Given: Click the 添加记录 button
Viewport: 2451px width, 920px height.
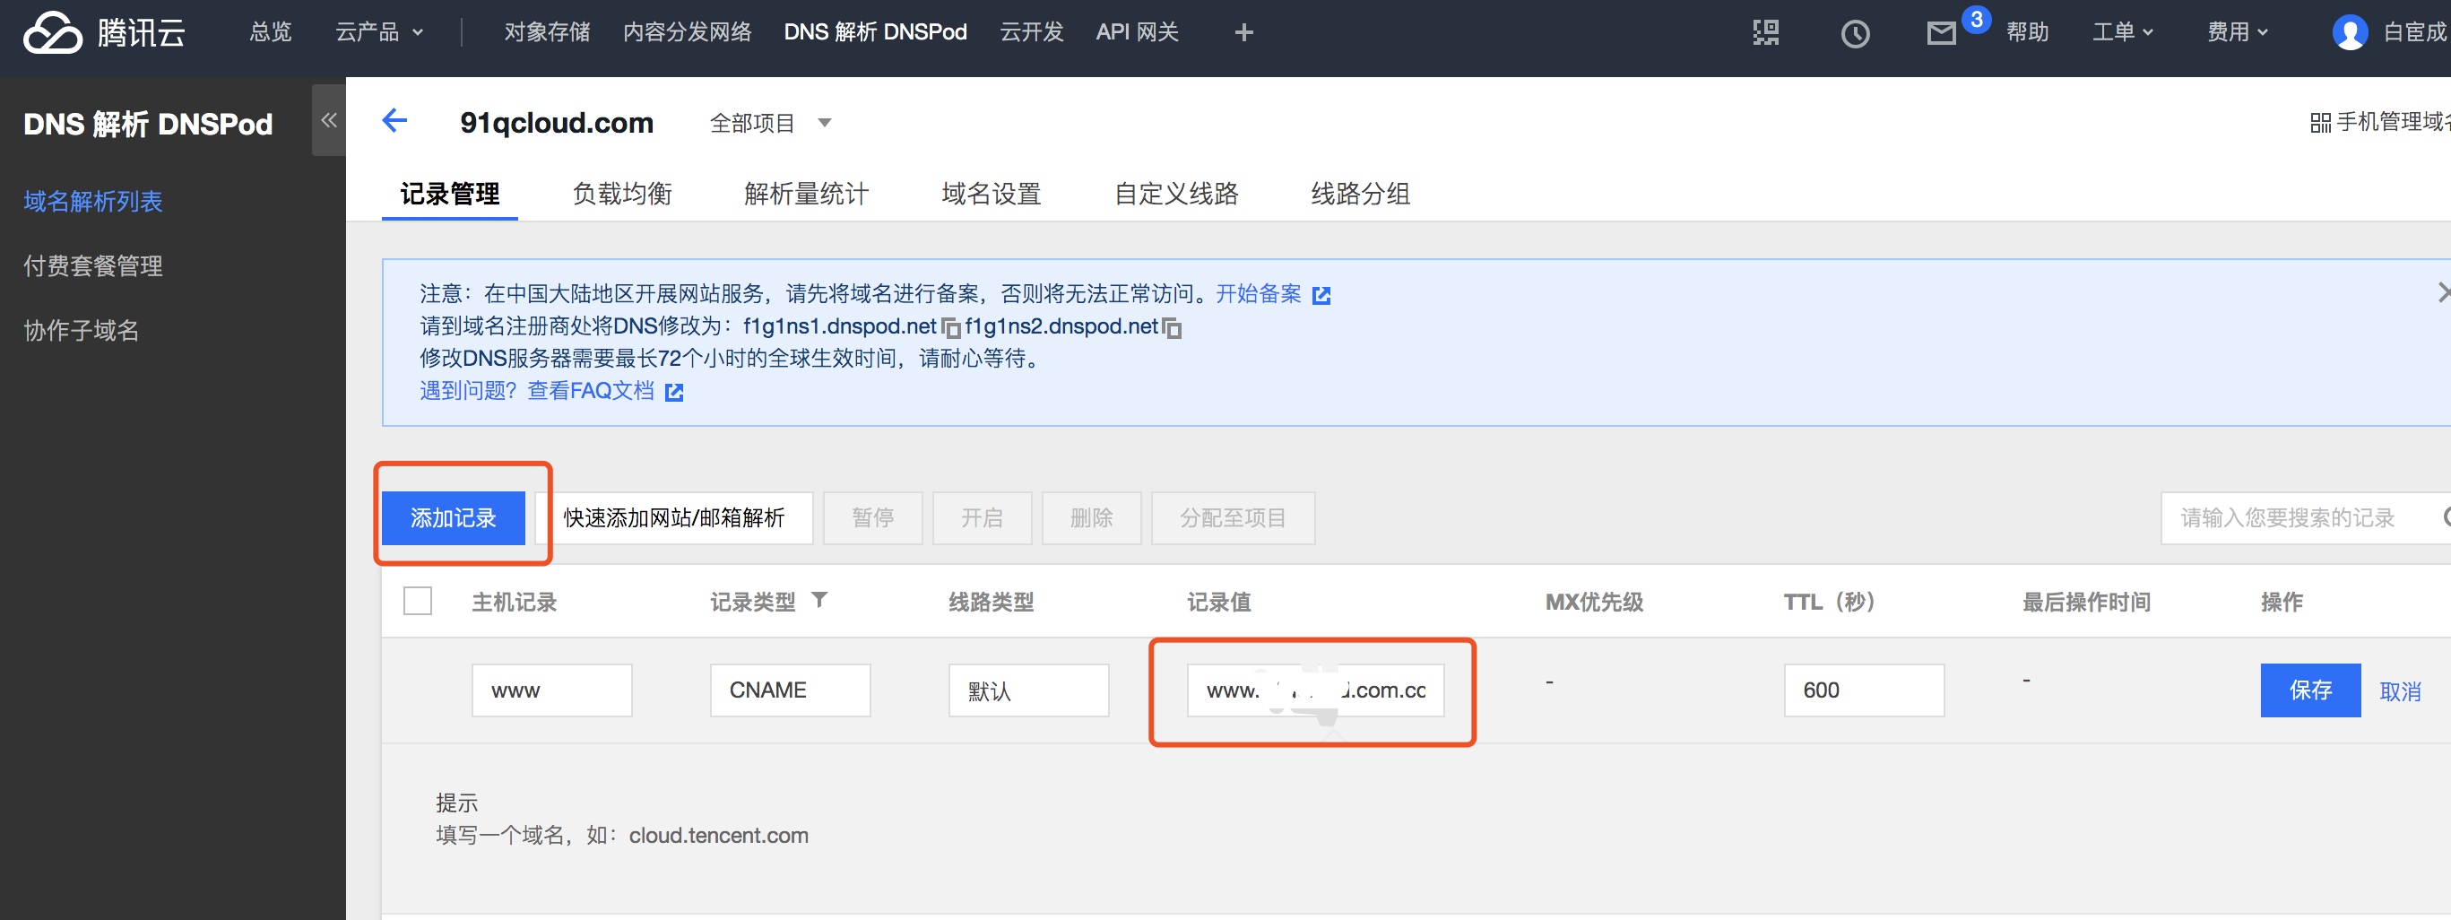Looking at the screenshot, I should pyautogui.click(x=453, y=517).
